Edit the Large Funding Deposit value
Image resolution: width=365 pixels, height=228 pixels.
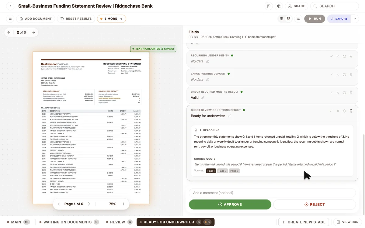tap(207, 80)
